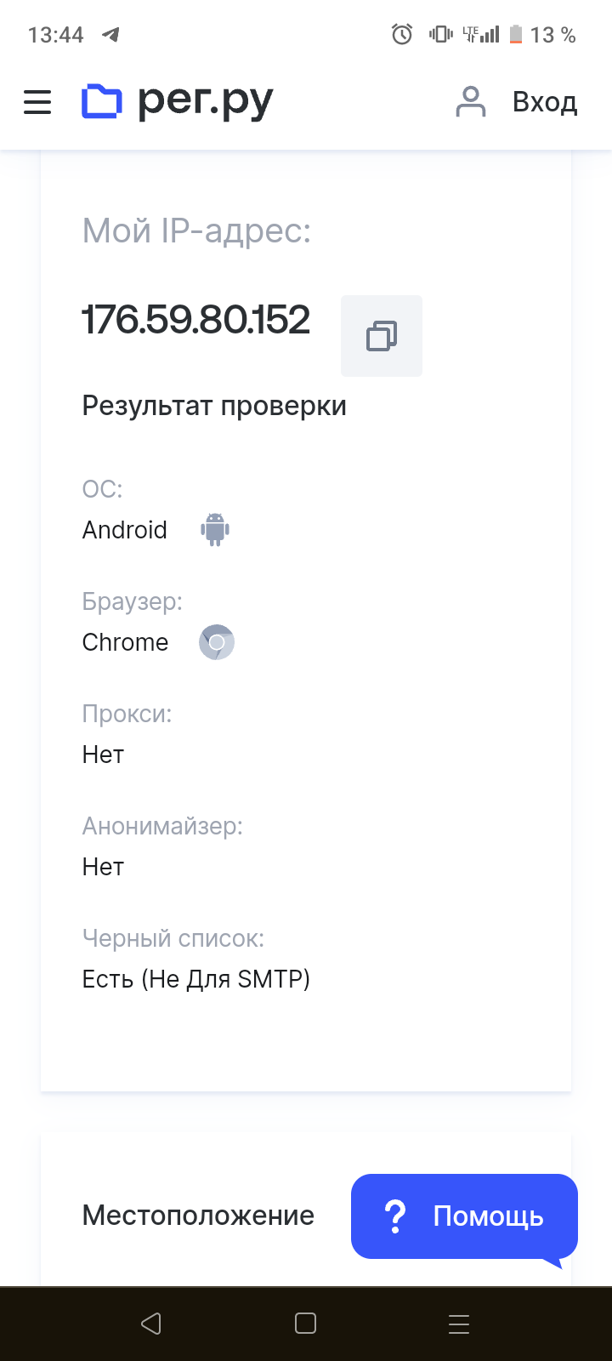The width and height of the screenshot is (612, 1361).
Task: Tap the рег.ру site name text
Action: point(206,102)
